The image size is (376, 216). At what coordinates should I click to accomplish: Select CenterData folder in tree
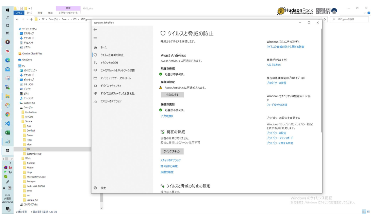(x=31, y=112)
